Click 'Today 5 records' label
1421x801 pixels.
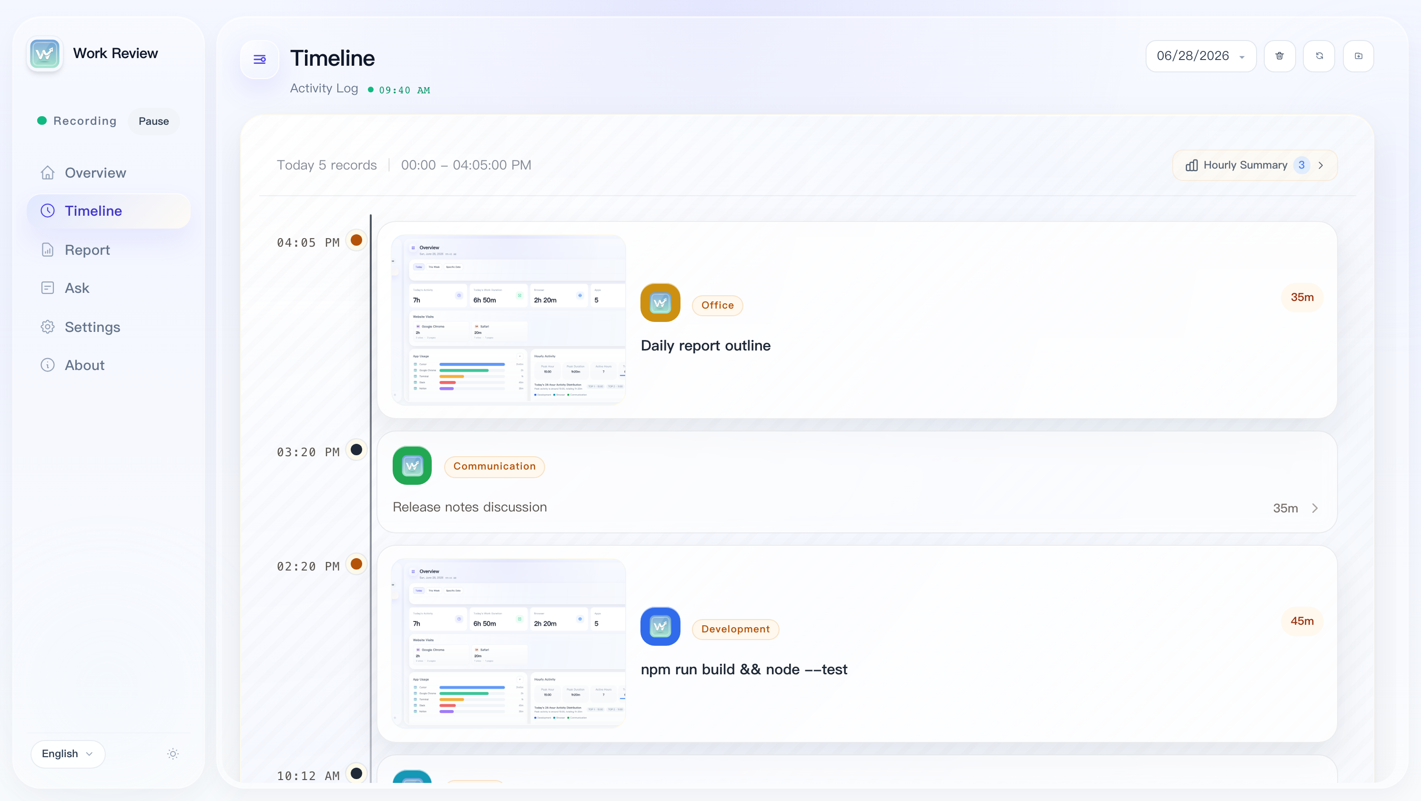click(326, 165)
